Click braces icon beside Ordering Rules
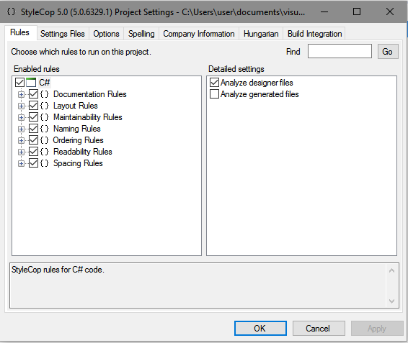 point(45,140)
